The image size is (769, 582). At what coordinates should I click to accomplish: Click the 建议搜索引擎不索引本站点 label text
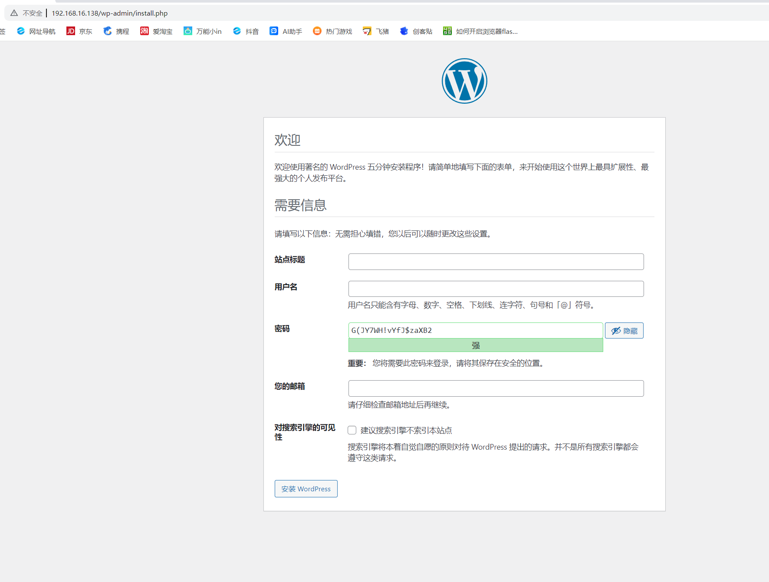(406, 430)
